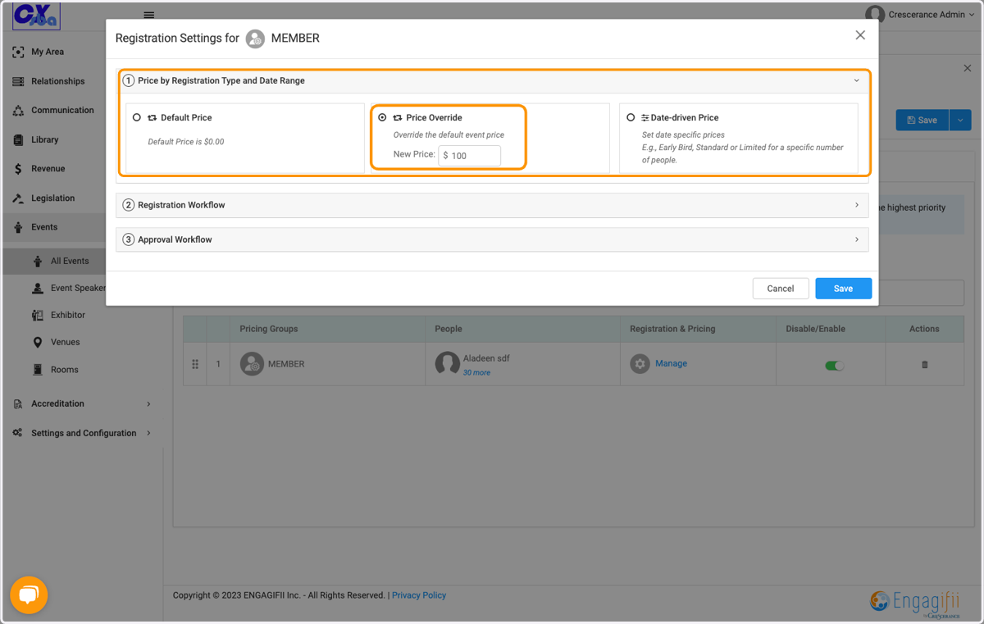984x624 pixels.
Task: Expand the Registration Workflow section
Action: (492, 205)
